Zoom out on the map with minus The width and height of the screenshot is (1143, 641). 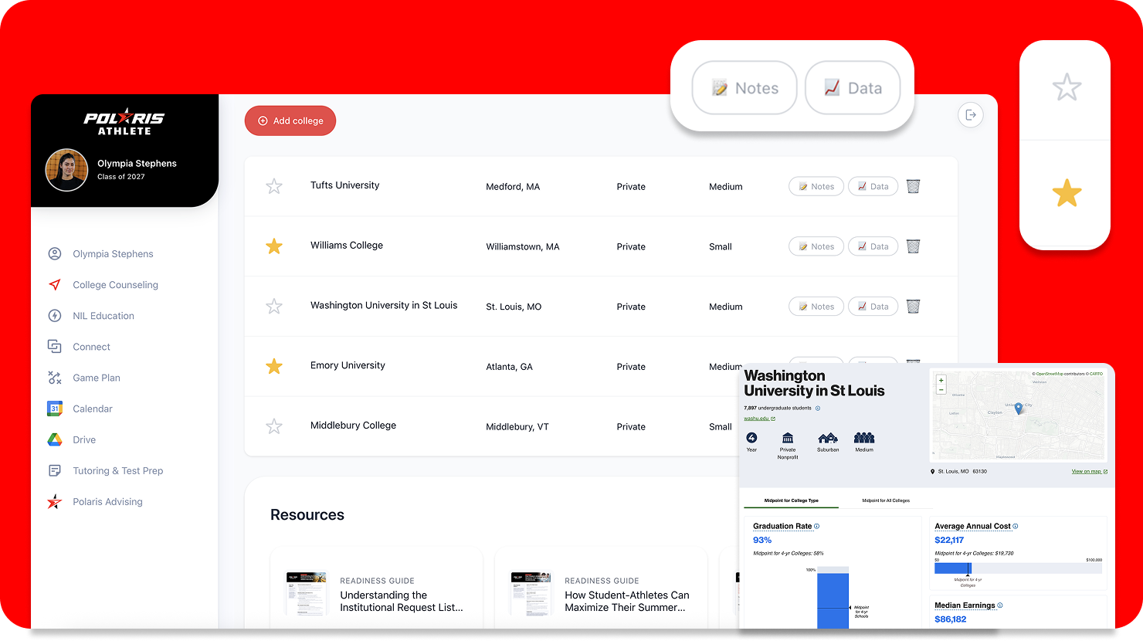[x=941, y=389]
